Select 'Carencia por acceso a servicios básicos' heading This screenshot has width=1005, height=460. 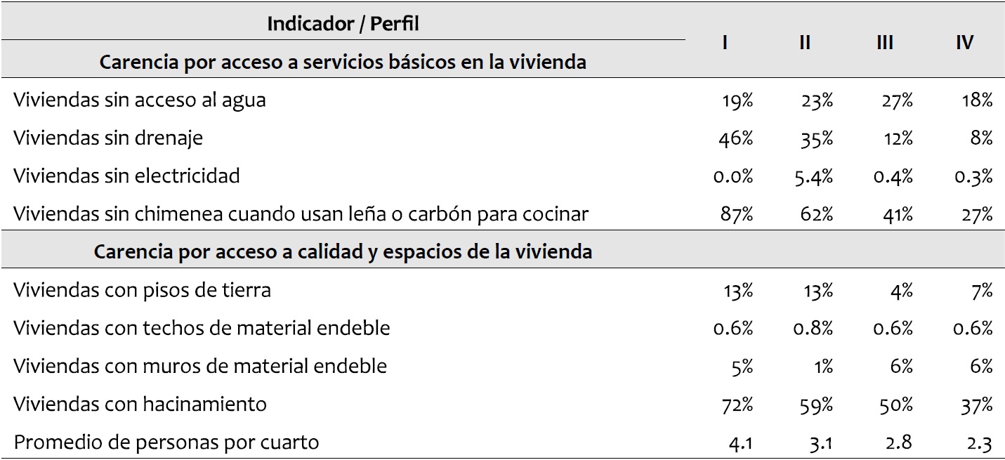[x=343, y=62]
